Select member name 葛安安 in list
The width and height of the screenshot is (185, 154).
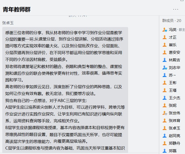pyautogui.click(x=174, y=53)
